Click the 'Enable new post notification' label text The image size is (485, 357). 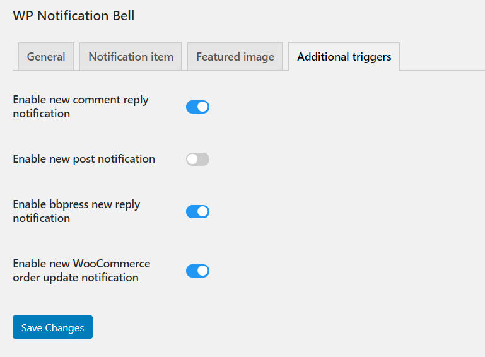coord(84,159)
